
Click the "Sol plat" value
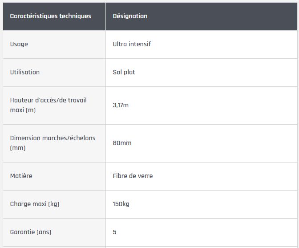tap(124, 72)
